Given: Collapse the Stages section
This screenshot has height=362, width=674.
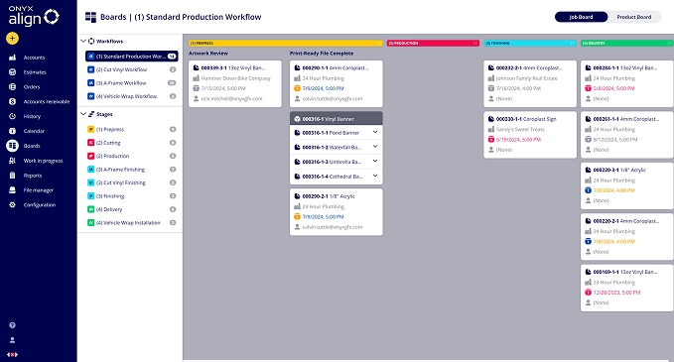Looking at the screenshot, I should pos(83,114).
